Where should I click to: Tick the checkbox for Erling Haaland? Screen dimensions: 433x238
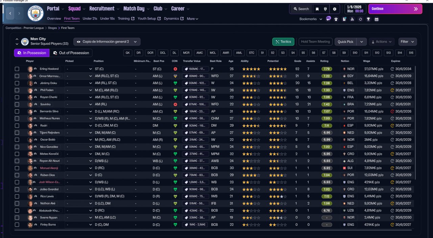17,69
